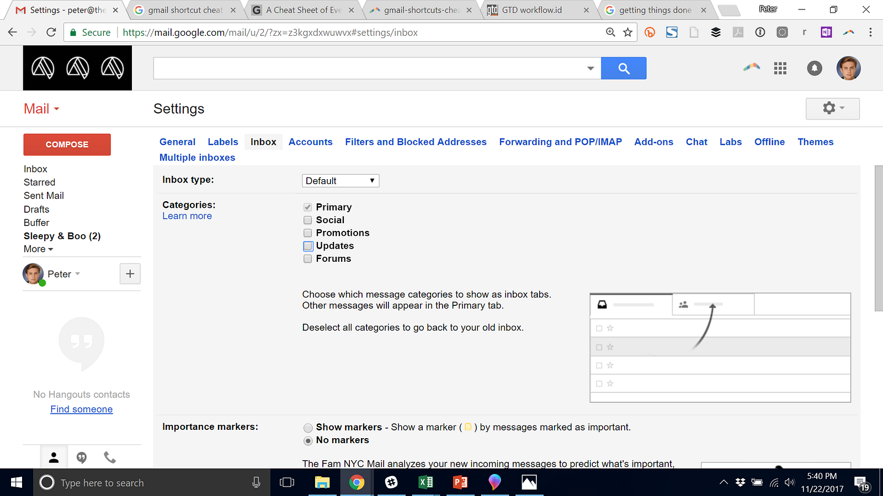Open Task View on the taskbar
The width and height of the screenshot is (883, 496).
[x=287, y=483]
